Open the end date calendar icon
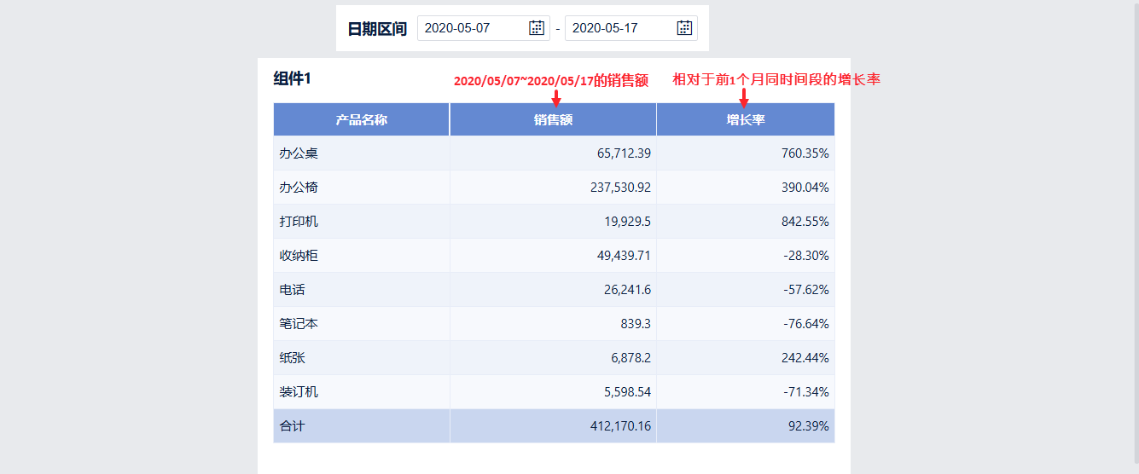The width and height of the screenshot is (1139, 474). point(684,28)
